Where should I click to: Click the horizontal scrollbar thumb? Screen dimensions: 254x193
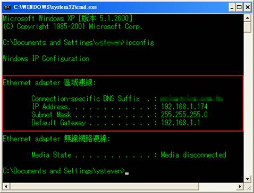[105, 187]
